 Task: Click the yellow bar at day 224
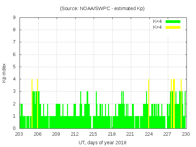click(149, 104)
